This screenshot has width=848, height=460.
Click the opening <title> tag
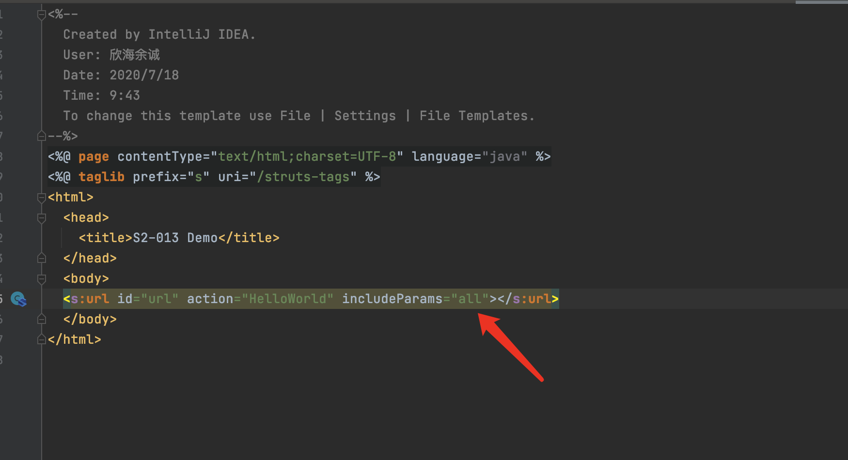click(x=106, y=238)
